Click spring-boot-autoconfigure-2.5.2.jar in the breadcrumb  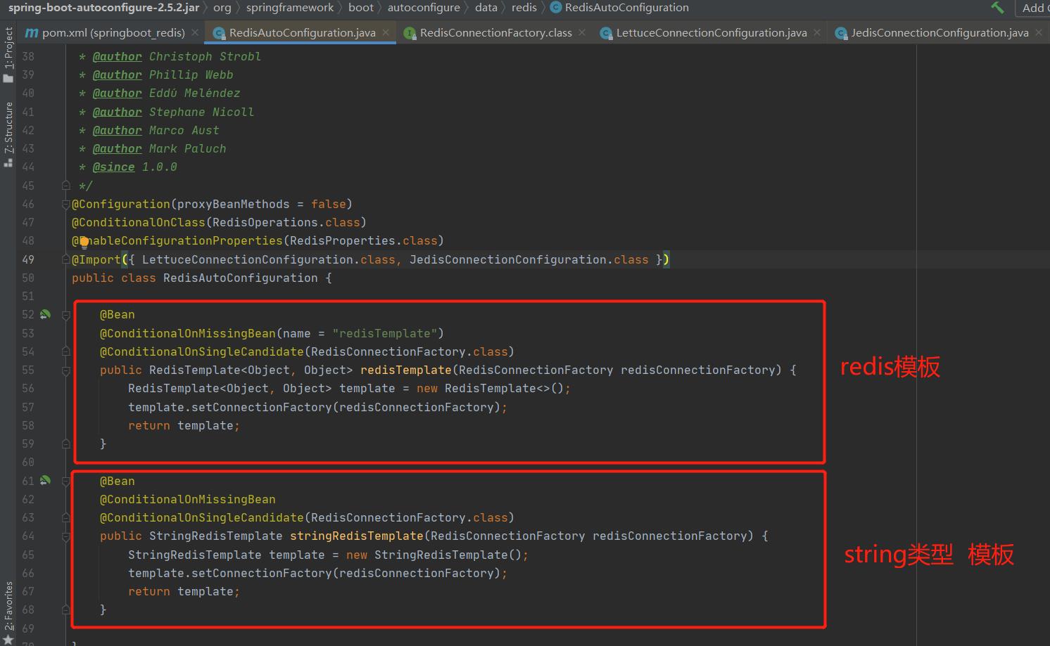[103, 8]
